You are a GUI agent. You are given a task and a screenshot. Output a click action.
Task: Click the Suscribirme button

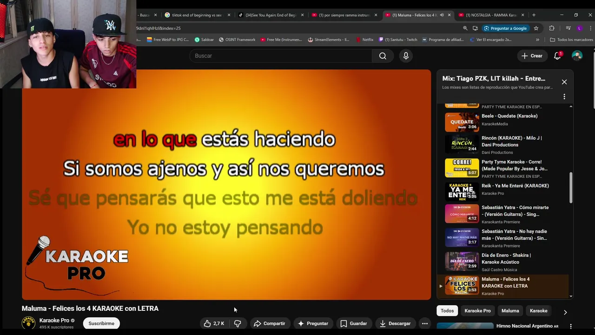coord(101,323)
